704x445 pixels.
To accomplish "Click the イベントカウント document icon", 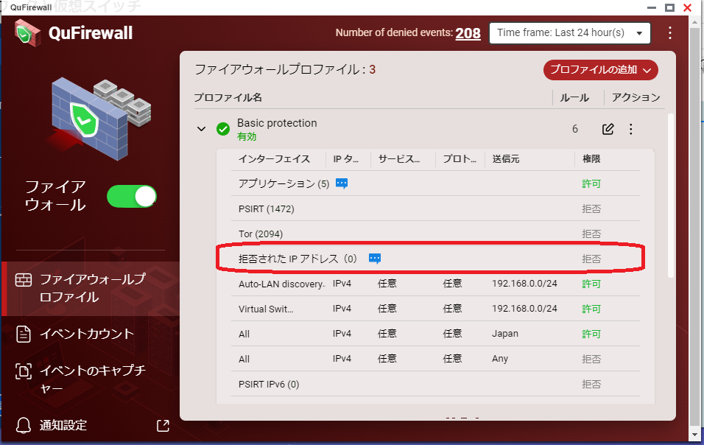I will (24, 334).
